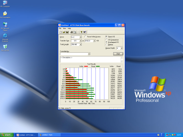Open Print Preview from the toolbar

(x=75, y=32)
